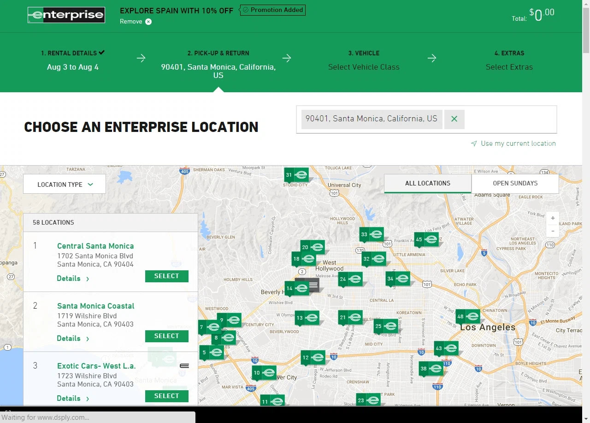Click map marker 14 near Beverly Hills
Image resolution: width=590 pixels, height=423 pixels.
(x=297, y=288)
